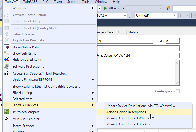Click the comment box scroll down arrow
Viewport: 196px width, 132px height.
pos(177,83)
